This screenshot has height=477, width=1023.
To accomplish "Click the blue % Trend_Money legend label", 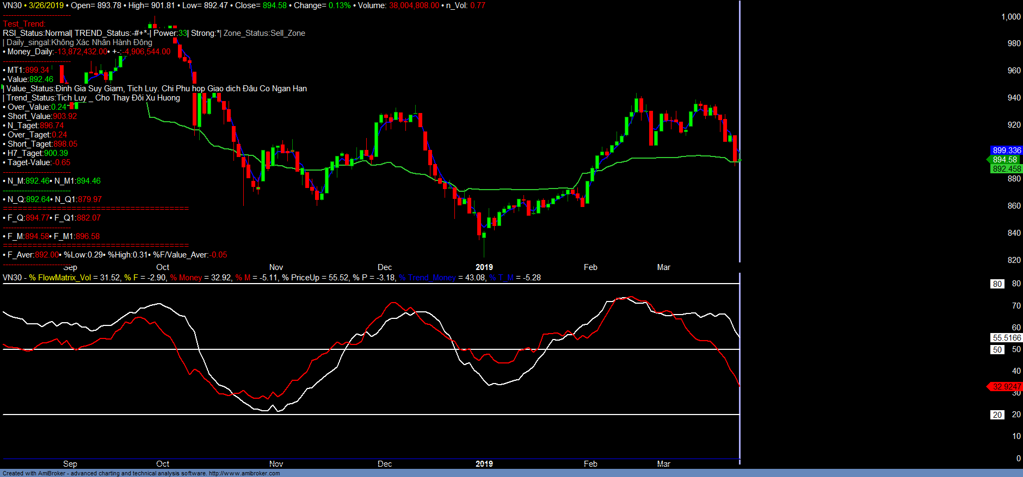I will tap(427, 278).
